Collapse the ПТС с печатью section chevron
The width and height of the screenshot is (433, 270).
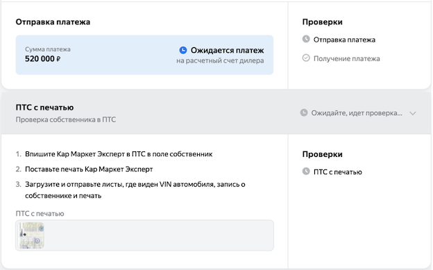tap(413, 113)
